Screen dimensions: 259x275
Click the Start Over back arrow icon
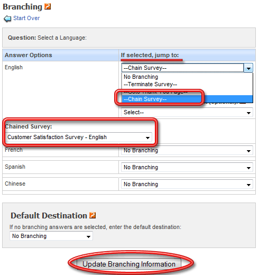click(x=7, y=19)
